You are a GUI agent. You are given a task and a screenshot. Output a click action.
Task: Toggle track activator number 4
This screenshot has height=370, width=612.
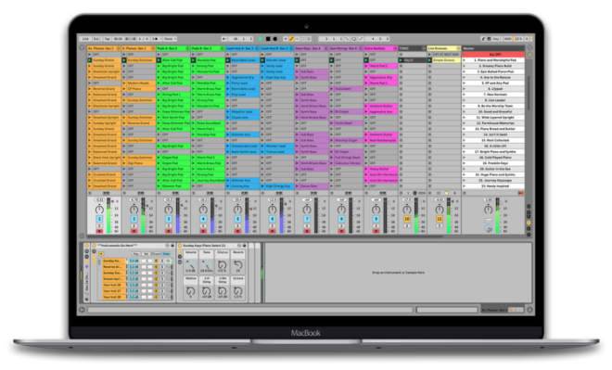pyautogui.click(x=203, y=220)
